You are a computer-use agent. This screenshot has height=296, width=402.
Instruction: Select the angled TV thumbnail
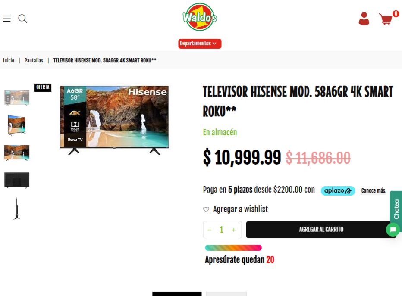(x=17, y=125)
